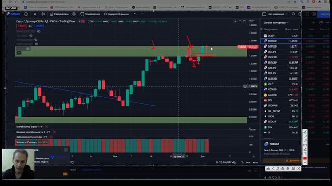This screenshot has height=186, width=332.
Task: Select Lightshot arrow tool
Action: pos(305,141)
